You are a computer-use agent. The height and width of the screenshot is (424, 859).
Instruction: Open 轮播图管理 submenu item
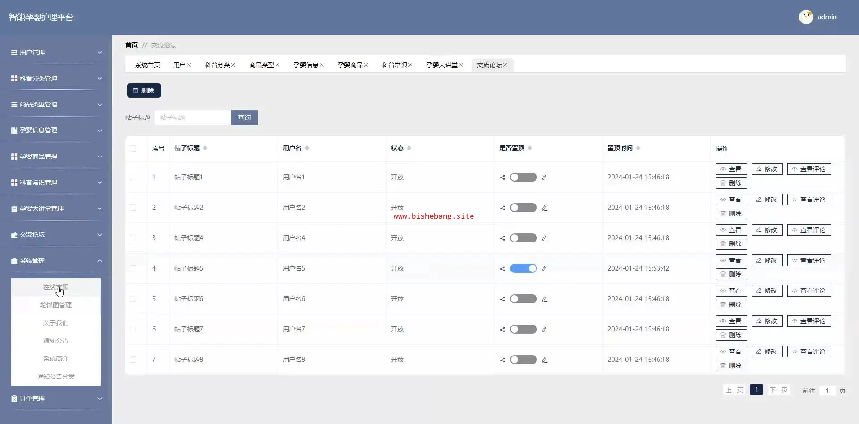56,305
